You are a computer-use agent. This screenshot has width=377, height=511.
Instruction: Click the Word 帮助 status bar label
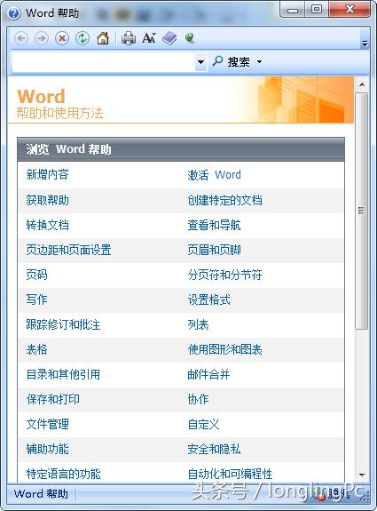click(x=42, y=494)
